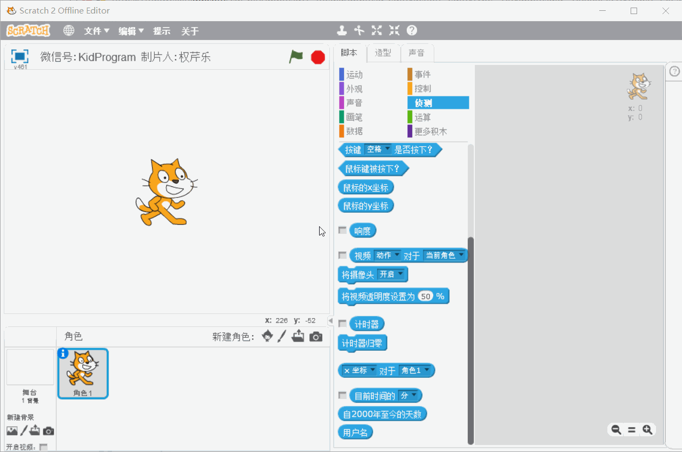Toggle the 视频 动作 reporter checkbox

pyautogui.click(x=342, y=255)
